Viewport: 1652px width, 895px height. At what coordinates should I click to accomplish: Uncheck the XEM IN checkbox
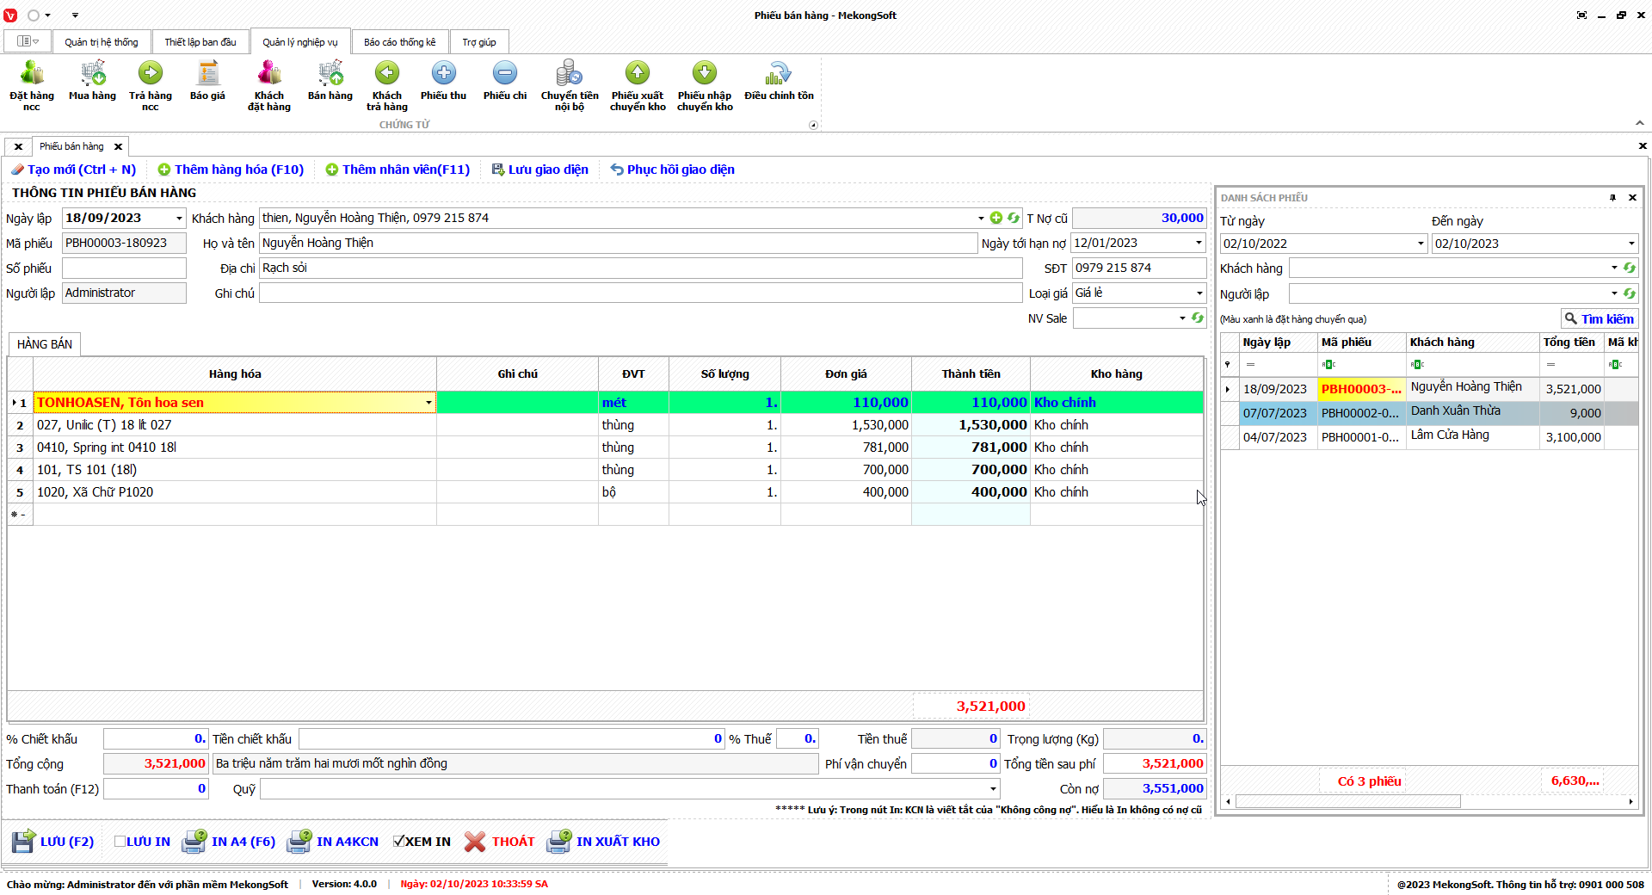coord(399,842)
